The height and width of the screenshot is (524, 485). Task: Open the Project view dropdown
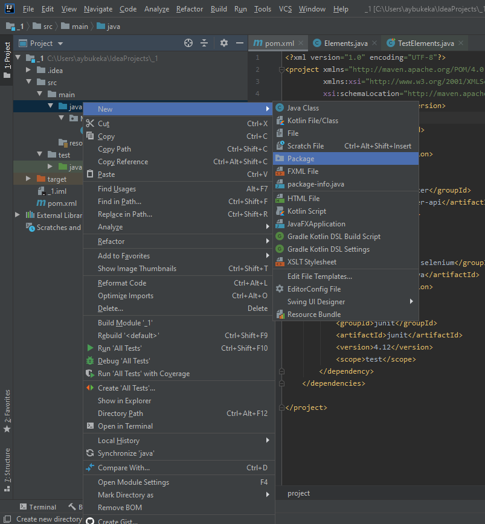(60, 43)
